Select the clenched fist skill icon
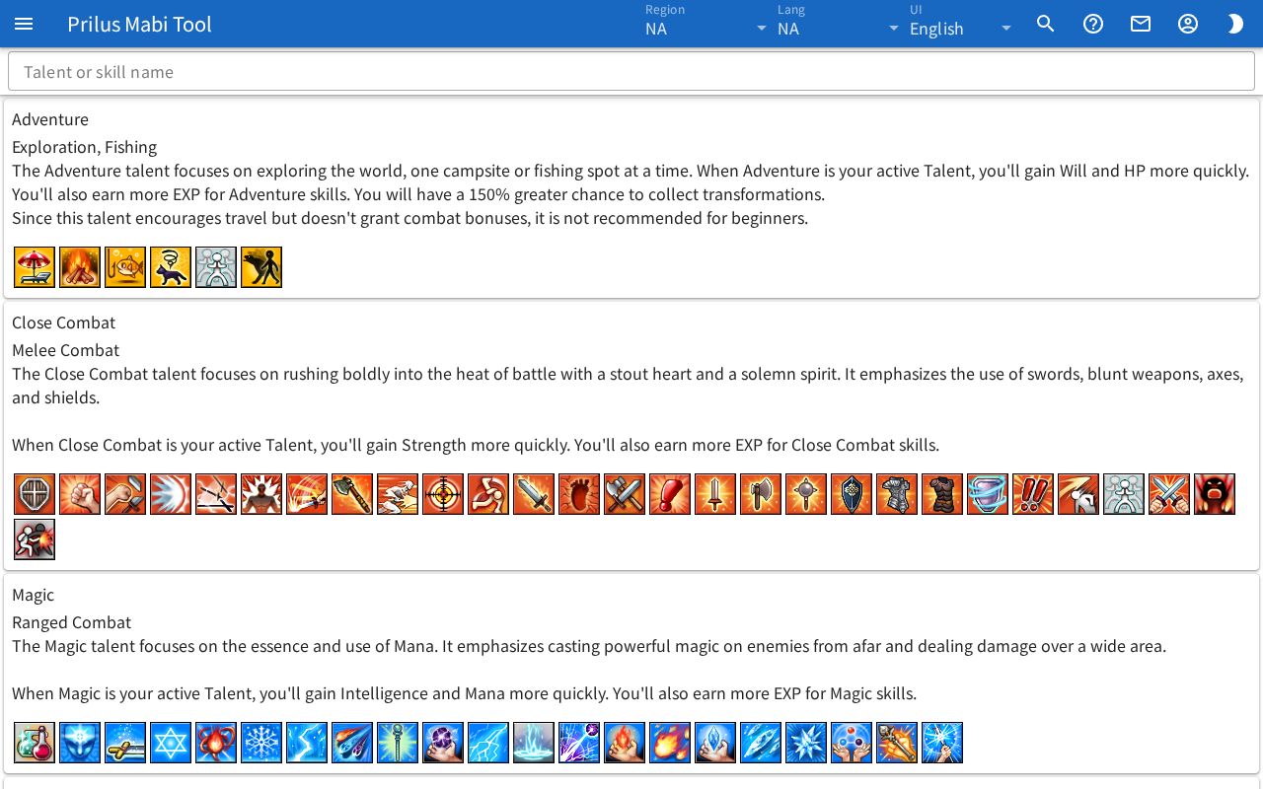Viewport: 1263px width, 789px height. pyautogui.click(x=80, y=494)
